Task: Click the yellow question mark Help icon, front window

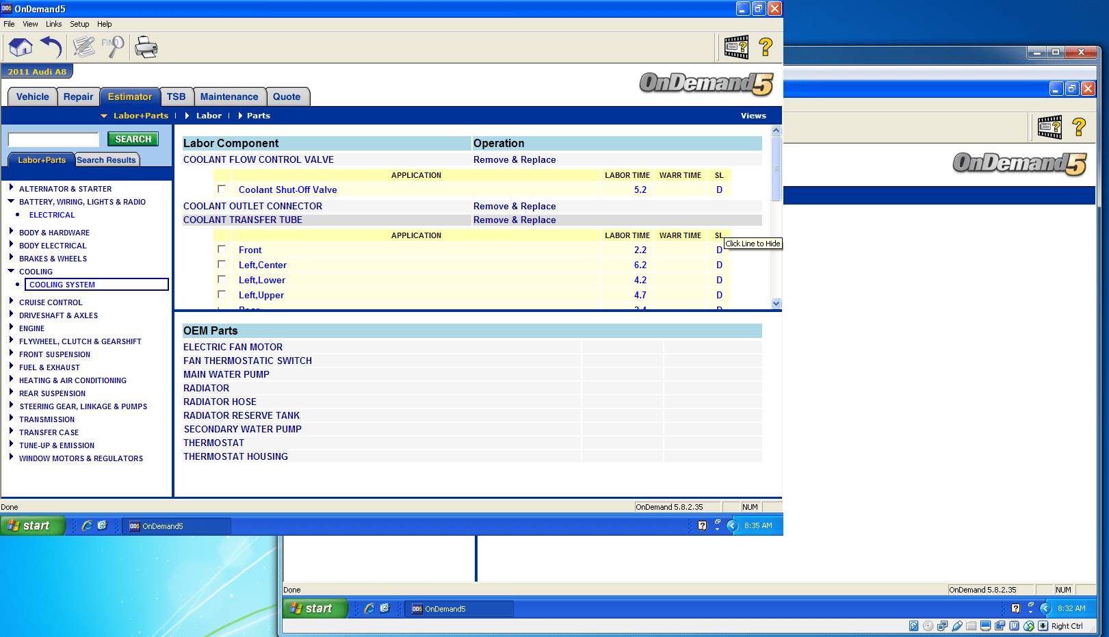Action: coord(766,47)
